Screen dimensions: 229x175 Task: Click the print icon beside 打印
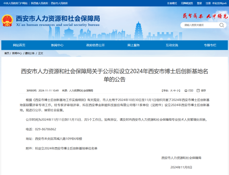click(x=186, y=91)
